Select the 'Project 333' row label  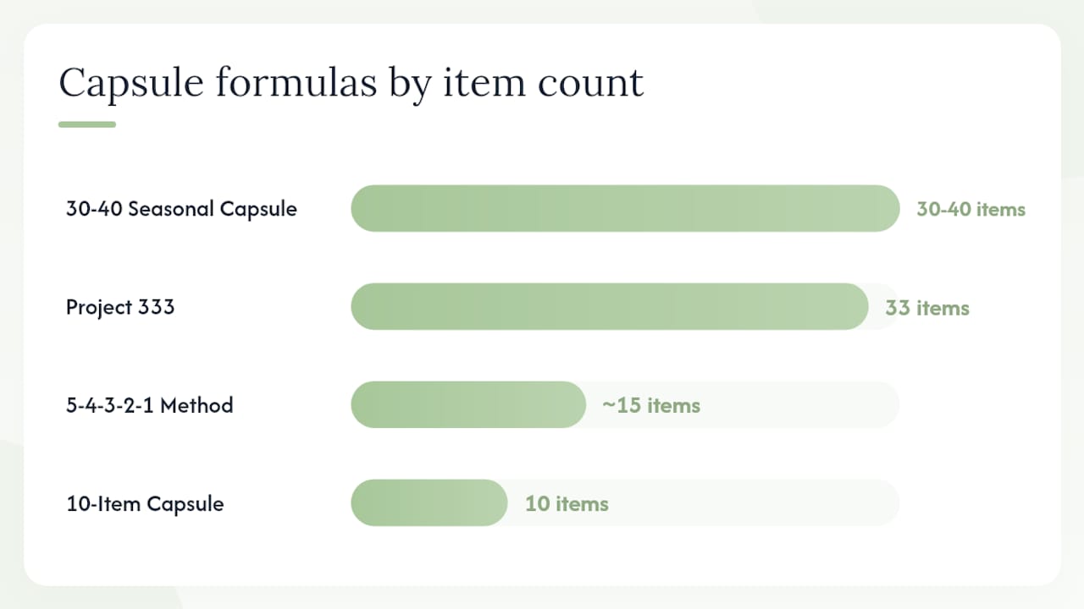[120, 307]
